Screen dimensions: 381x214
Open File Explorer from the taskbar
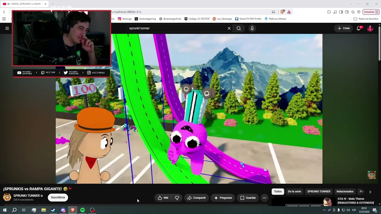click(43, 210)
